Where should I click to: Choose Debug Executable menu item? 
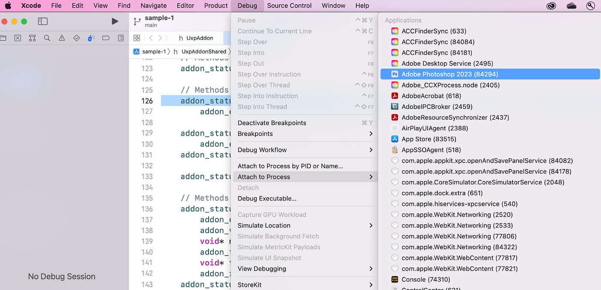304,198
